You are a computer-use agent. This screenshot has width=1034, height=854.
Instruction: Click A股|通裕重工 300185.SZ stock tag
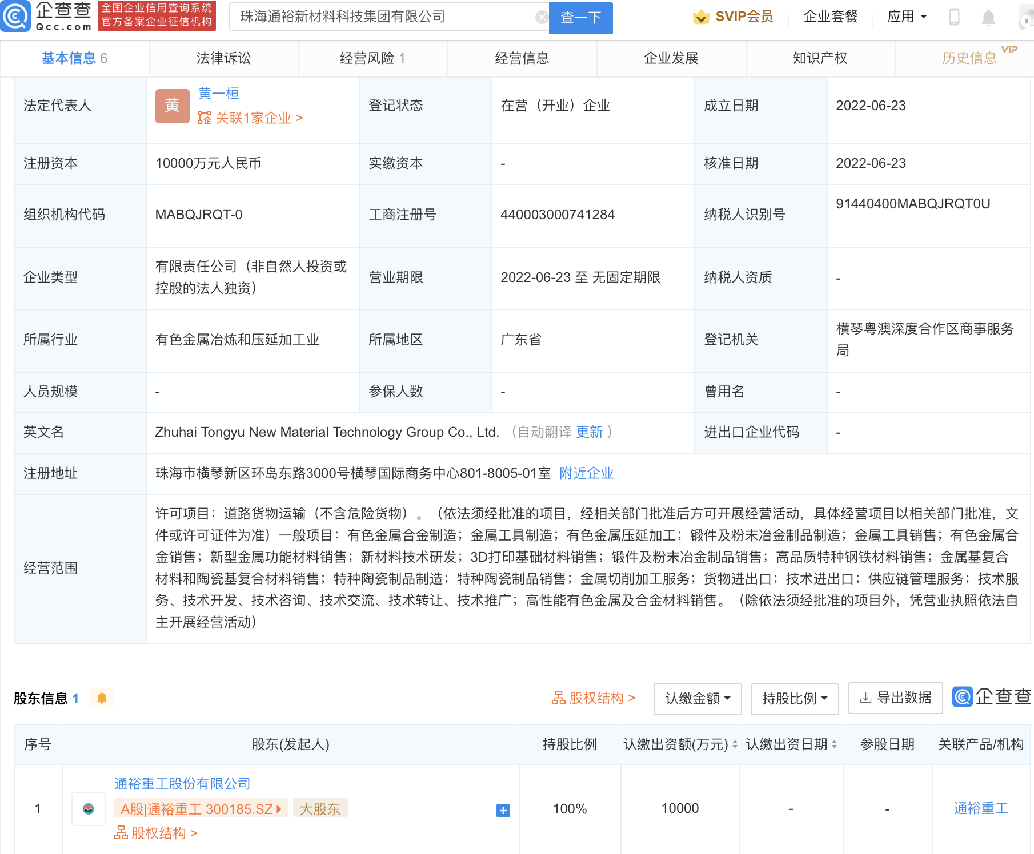[x=201, y=809]
